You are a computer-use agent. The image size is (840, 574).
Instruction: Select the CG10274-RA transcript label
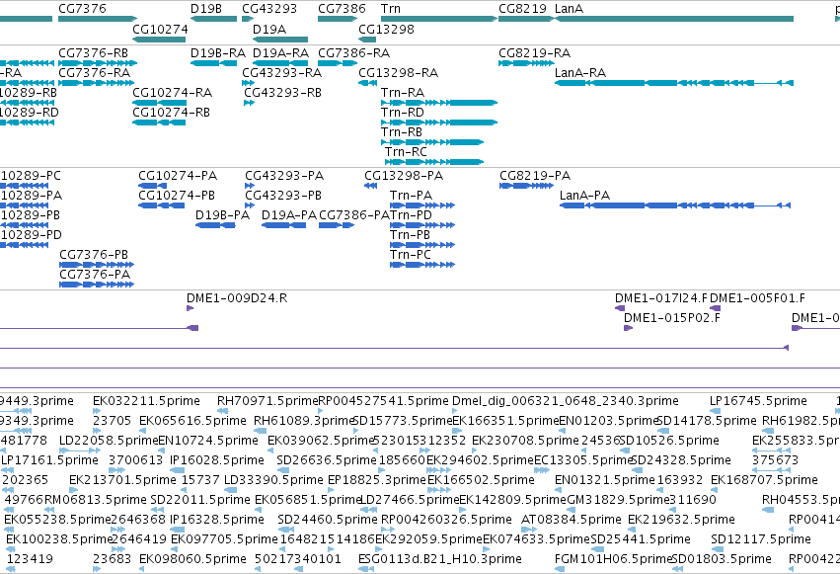(x=173, y=92)
